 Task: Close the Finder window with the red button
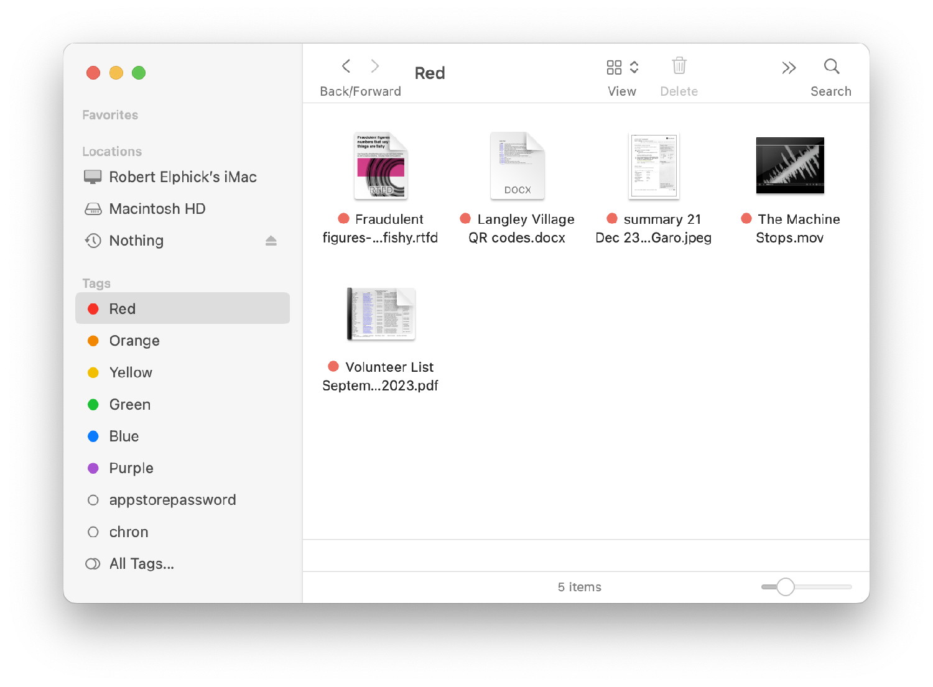(93, 73)
